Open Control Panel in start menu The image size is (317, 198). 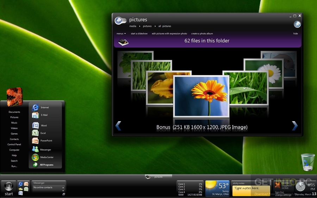pyautogui.click(x=14, y=144)
